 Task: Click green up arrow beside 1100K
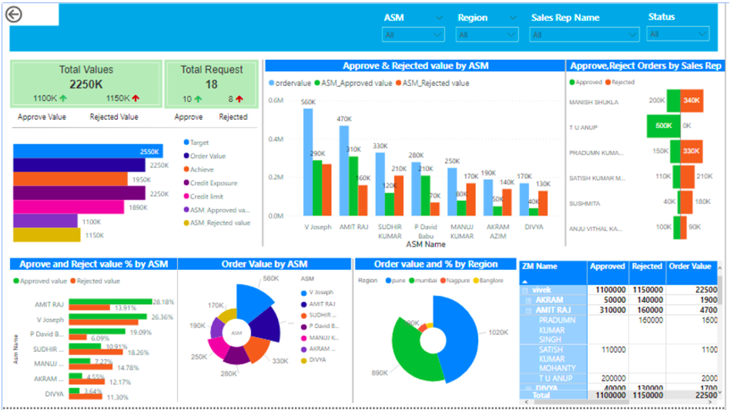[x=63, y=98]
